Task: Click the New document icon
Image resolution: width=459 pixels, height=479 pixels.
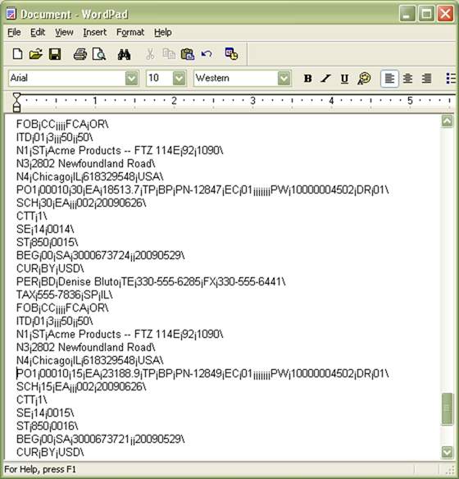Action: [x=17, y=54]
